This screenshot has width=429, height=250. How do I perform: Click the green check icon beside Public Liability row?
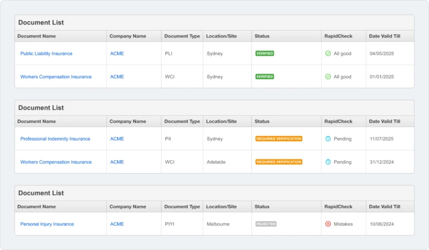[x=328, y=53]
